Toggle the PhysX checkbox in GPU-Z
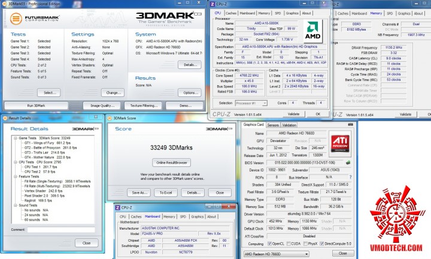 pos(305,243)
